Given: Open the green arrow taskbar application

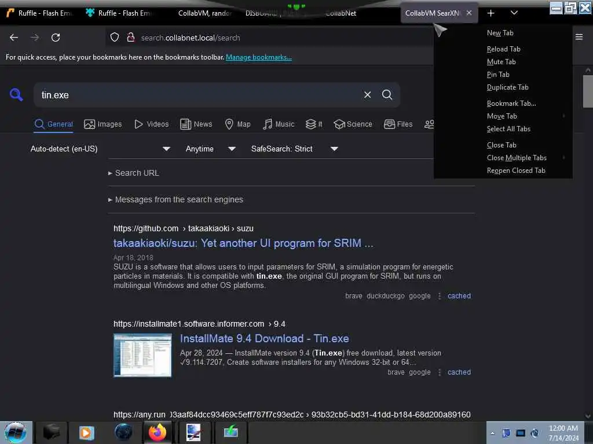Looking at the screenshot, I should 230,432.
